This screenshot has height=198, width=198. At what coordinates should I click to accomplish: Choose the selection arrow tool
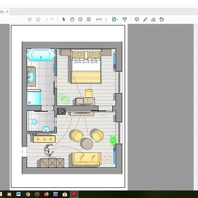pos(64,19)
